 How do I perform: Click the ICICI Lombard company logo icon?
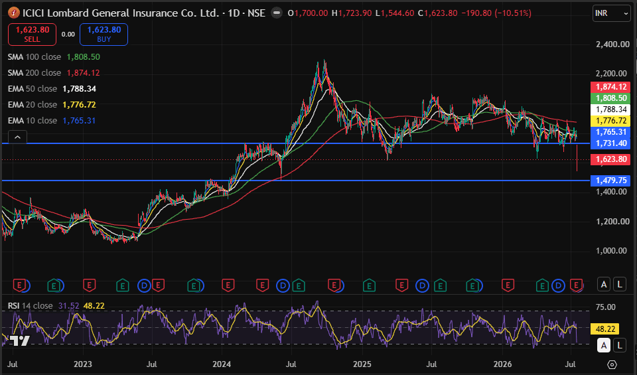point(14,13)
